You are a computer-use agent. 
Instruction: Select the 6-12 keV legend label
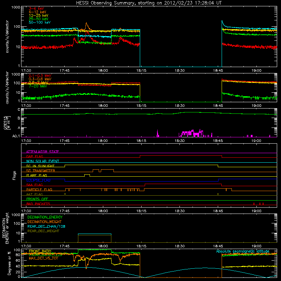37,12
